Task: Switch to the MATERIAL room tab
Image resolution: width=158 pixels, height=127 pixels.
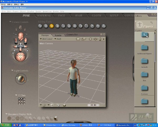Action: (x=44, y=16)
